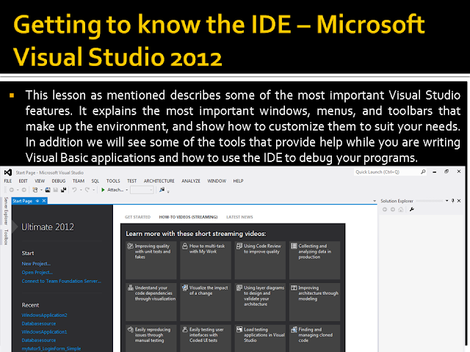Open the empty solution configurations combo box

142,190
